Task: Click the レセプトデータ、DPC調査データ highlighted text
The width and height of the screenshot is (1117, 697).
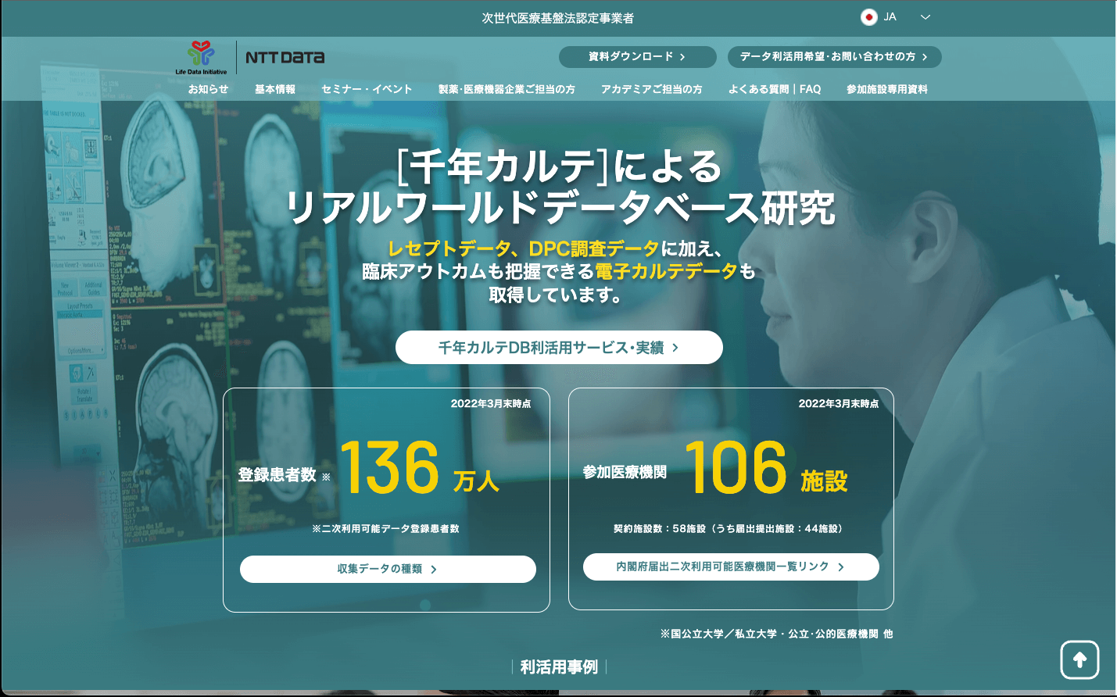Action: [524, 248]
